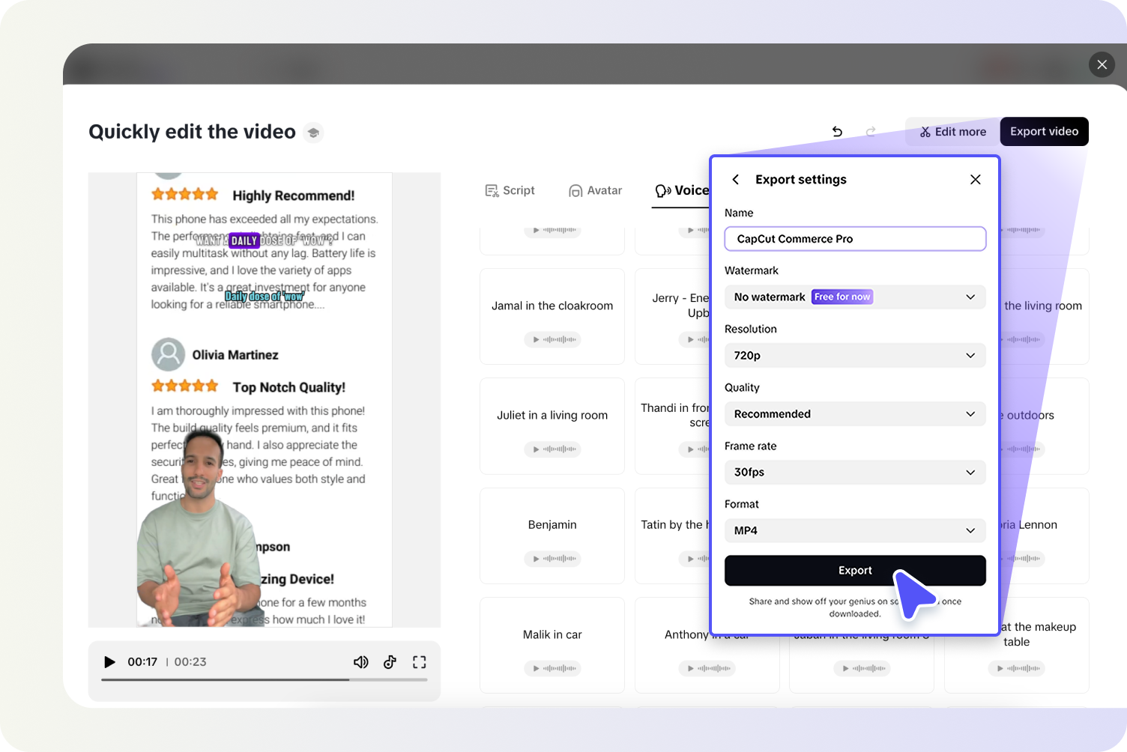The height and width of the screenshot is (752, 1127).
Task: Click the undo arrow icon
Action: pos(837,131)
